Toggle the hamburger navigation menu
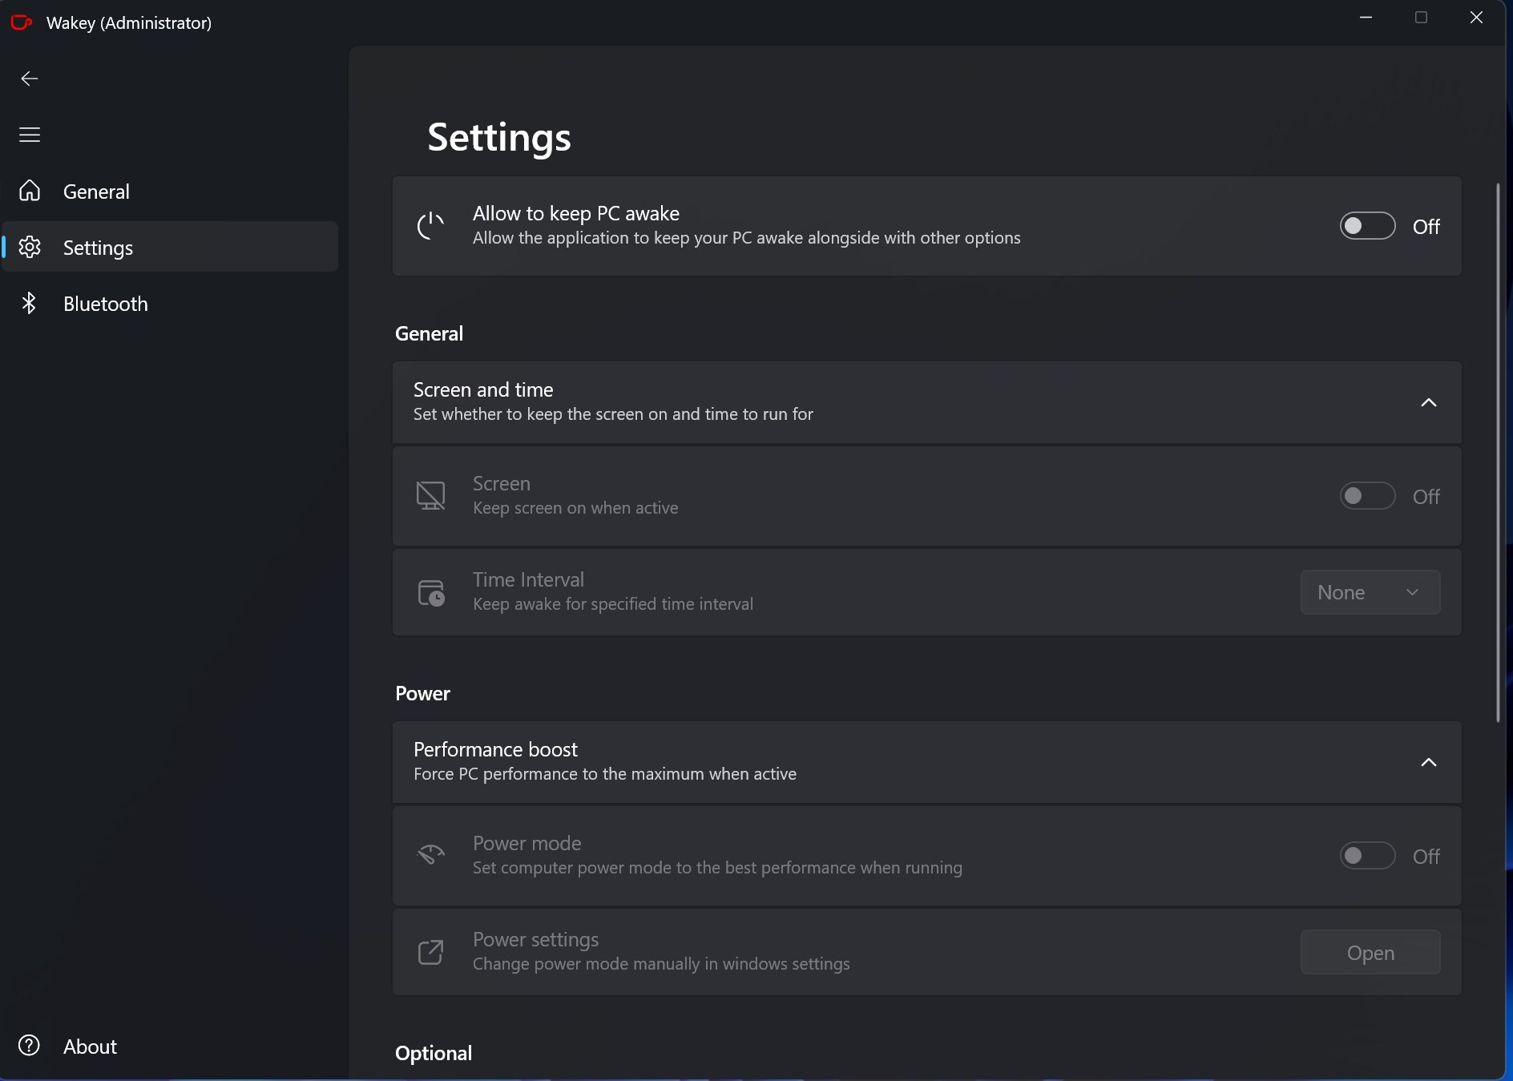This screenshot has height=1081, width=1513. click(x=30, y=135)
